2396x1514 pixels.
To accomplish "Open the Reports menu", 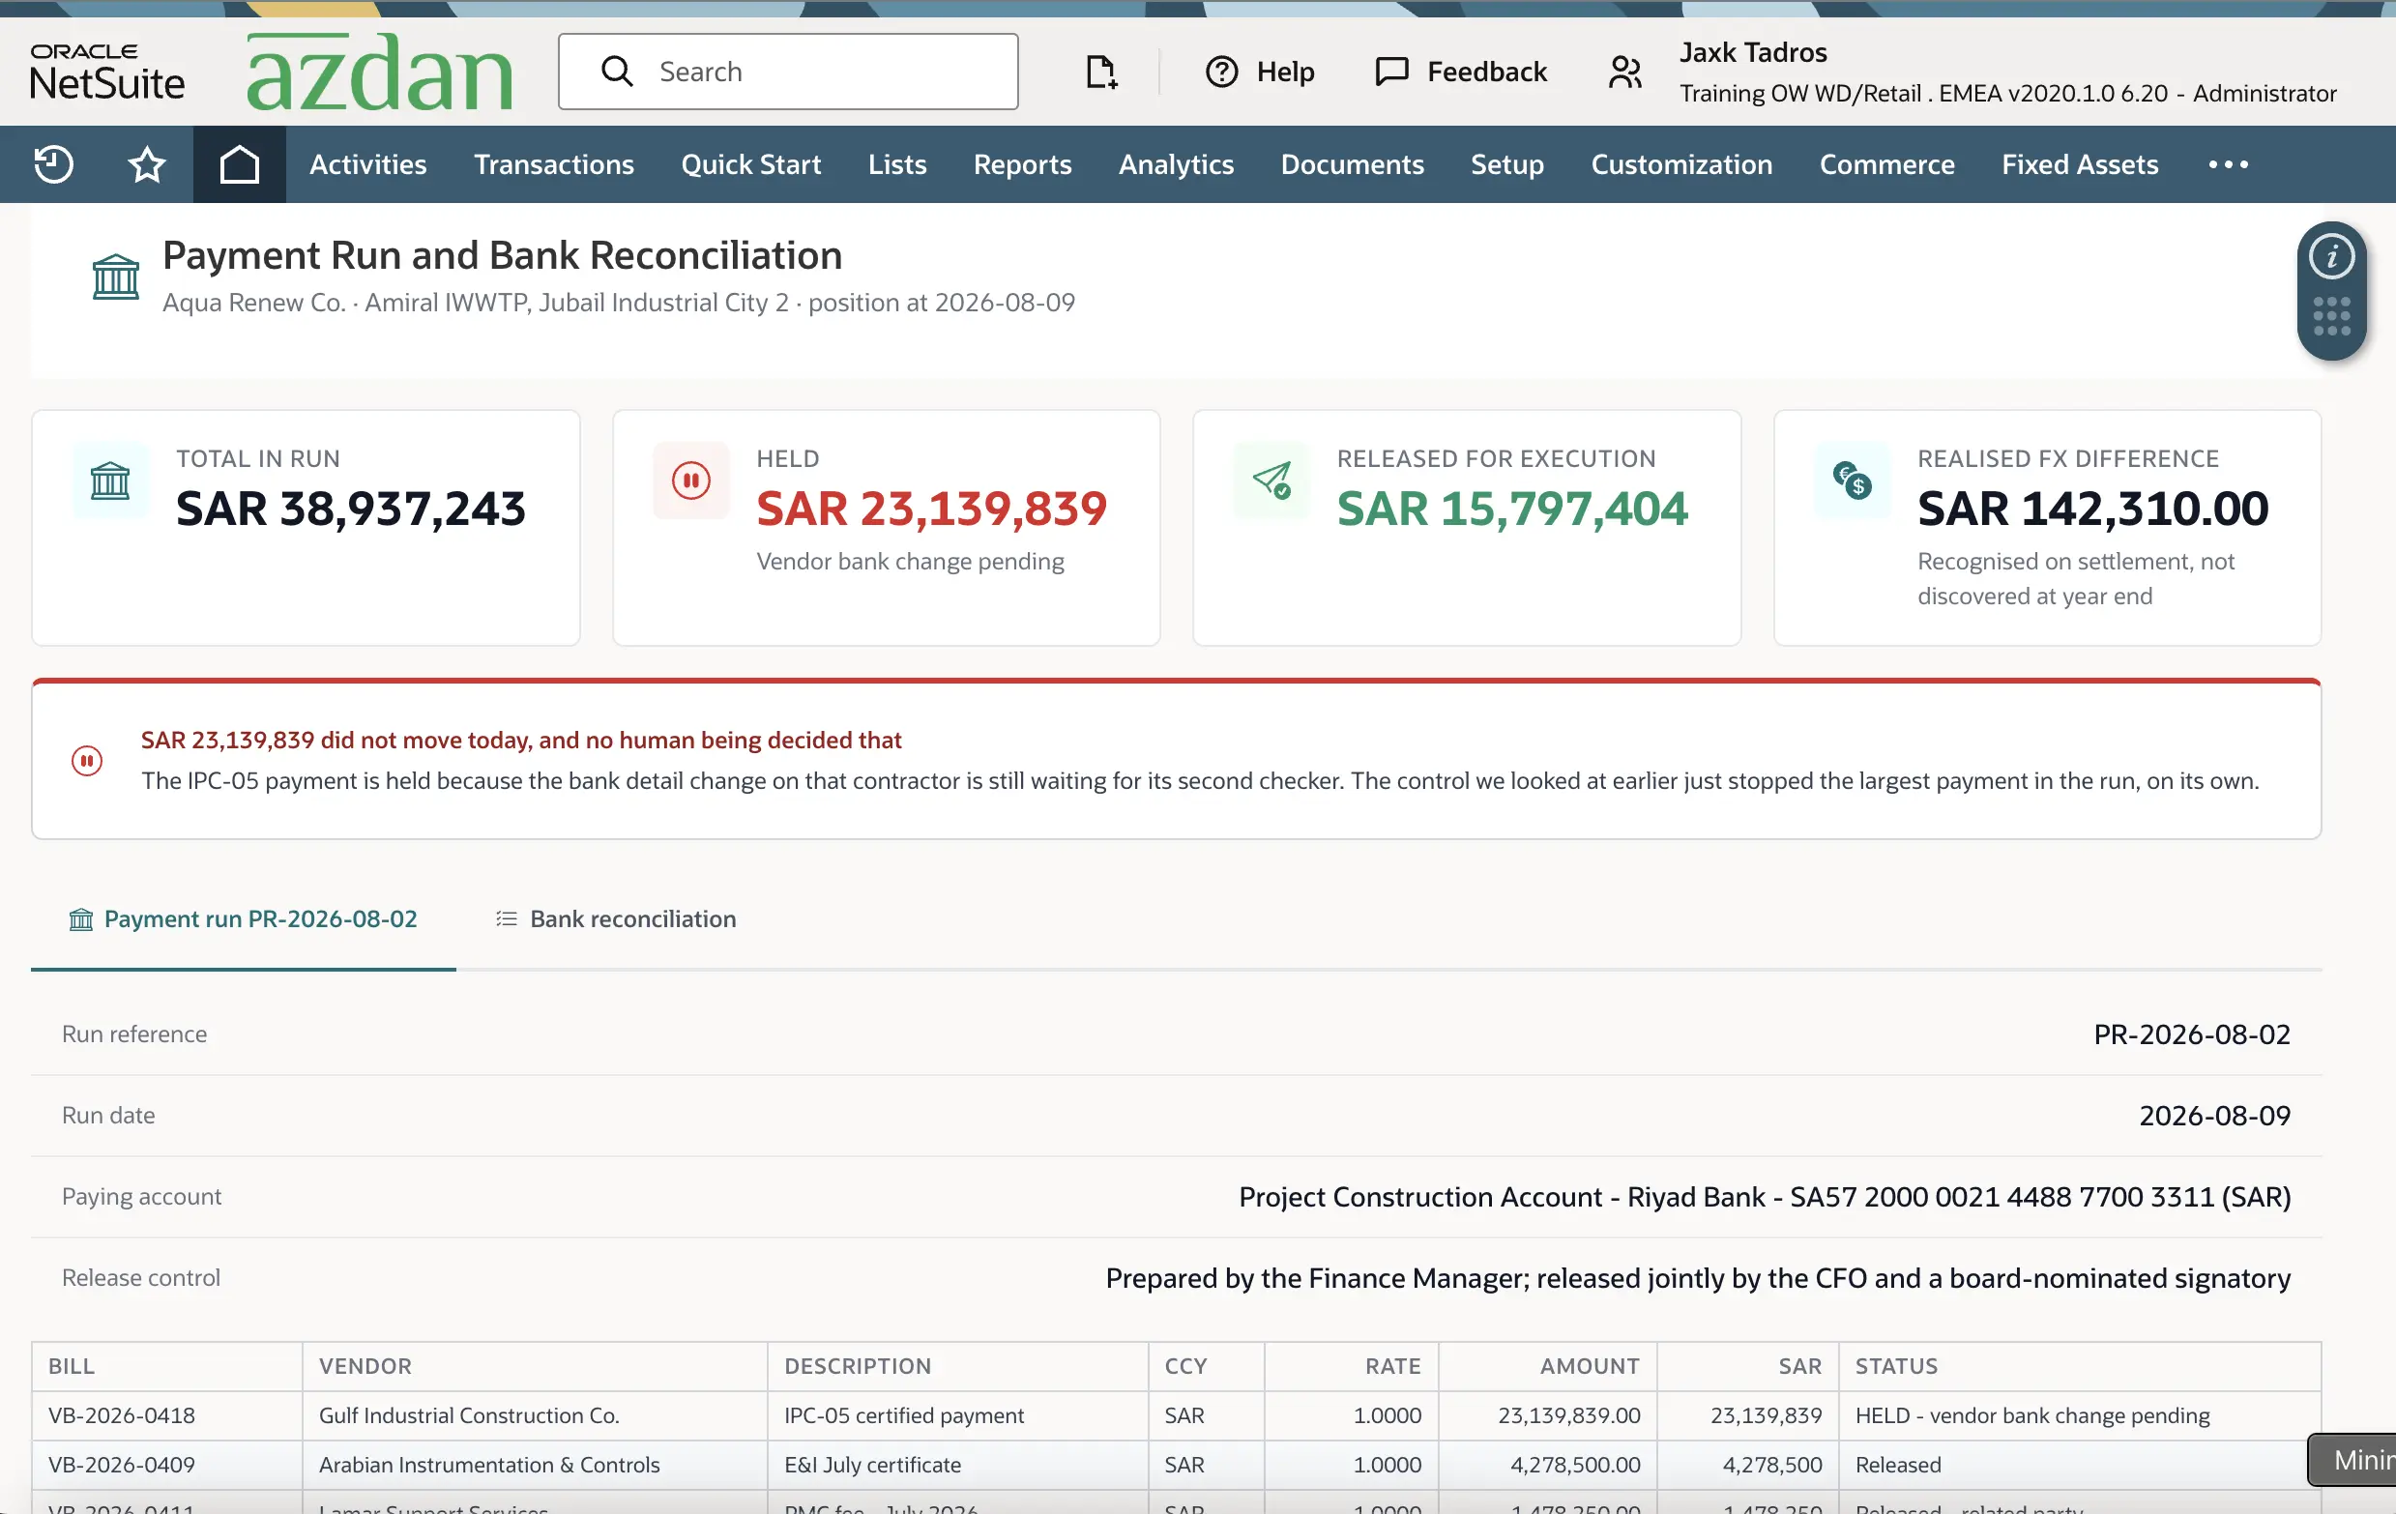I will 1022,164.
